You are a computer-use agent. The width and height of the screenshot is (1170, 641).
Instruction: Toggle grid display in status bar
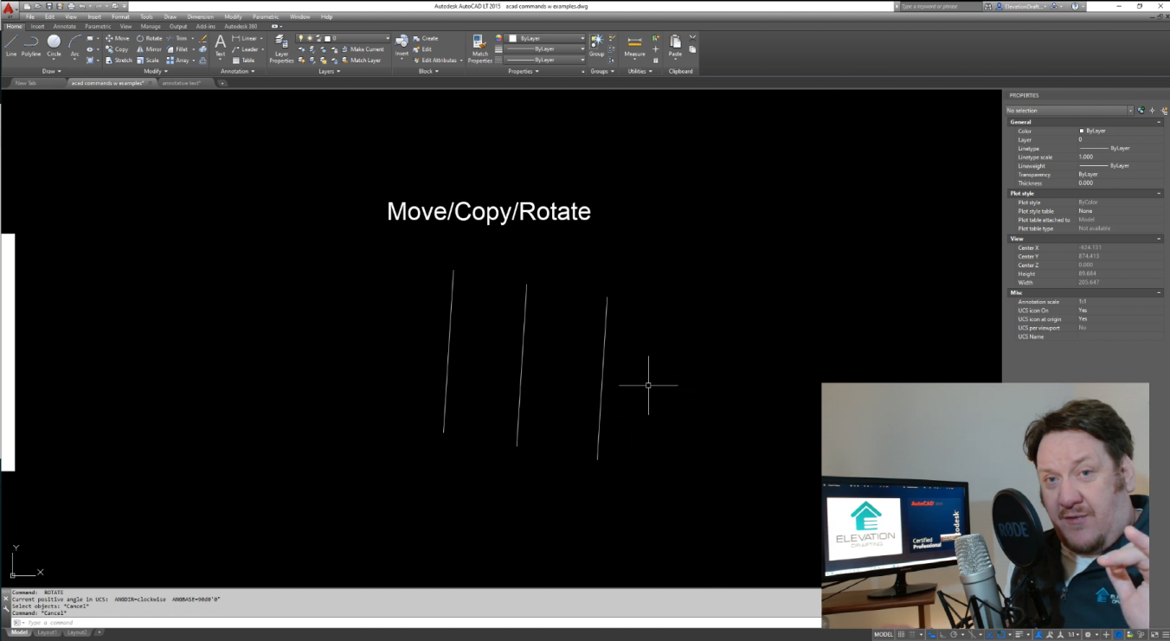click(902, 634)
